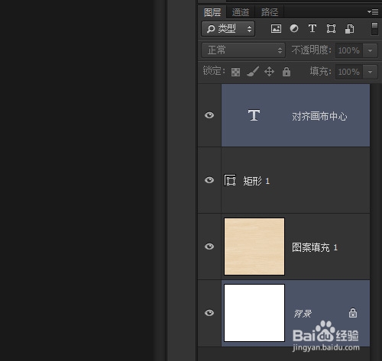The height and width of the screenshot is (361, 382).
Task: Lock position move-arrows icon
Action: (269, 72)
